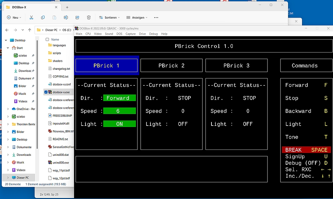Click the green Light ON status
The image size is (333, 199).
[120, 124]
